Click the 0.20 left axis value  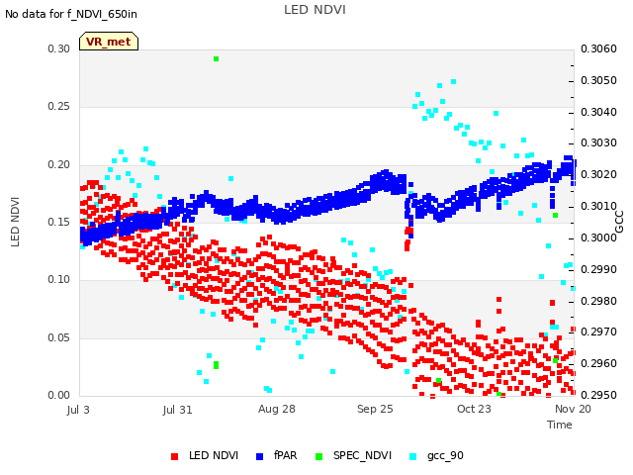coord(59,165)
